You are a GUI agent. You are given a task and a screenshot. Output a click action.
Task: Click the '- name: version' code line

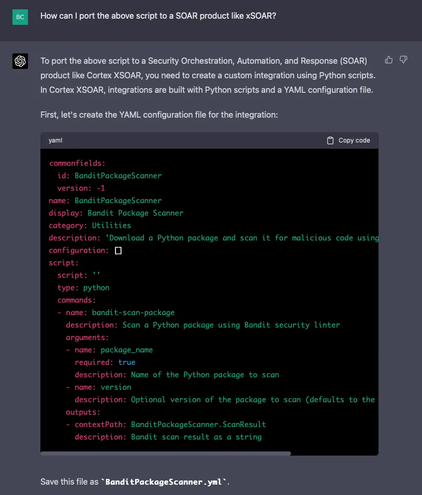[x=99, y=387]
